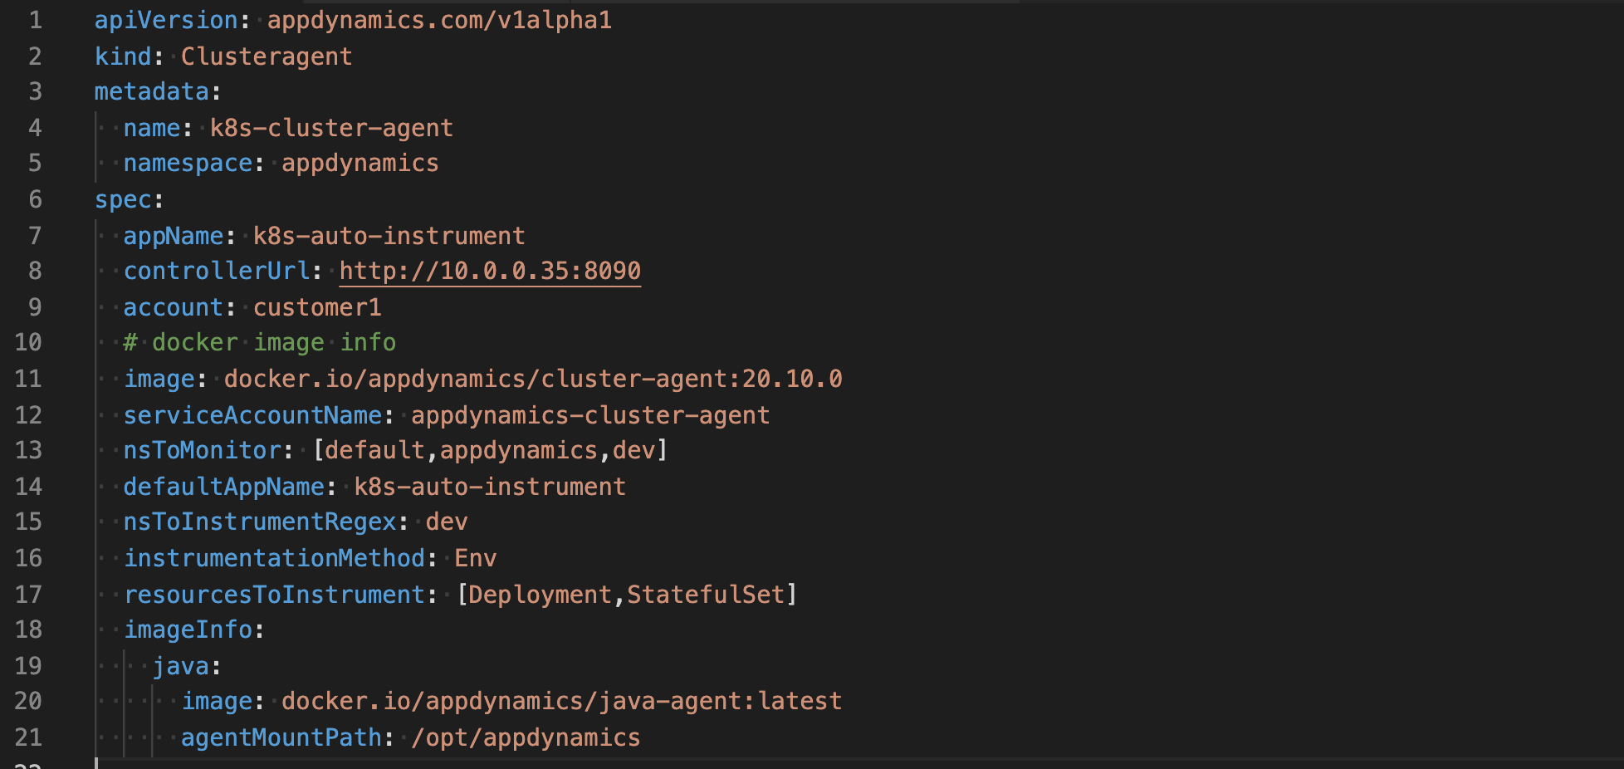The height and width of the screenshot is (769, 1624).
Task: Click the appName value k8s-auto-instrument
Action: (x=389, y=236)
